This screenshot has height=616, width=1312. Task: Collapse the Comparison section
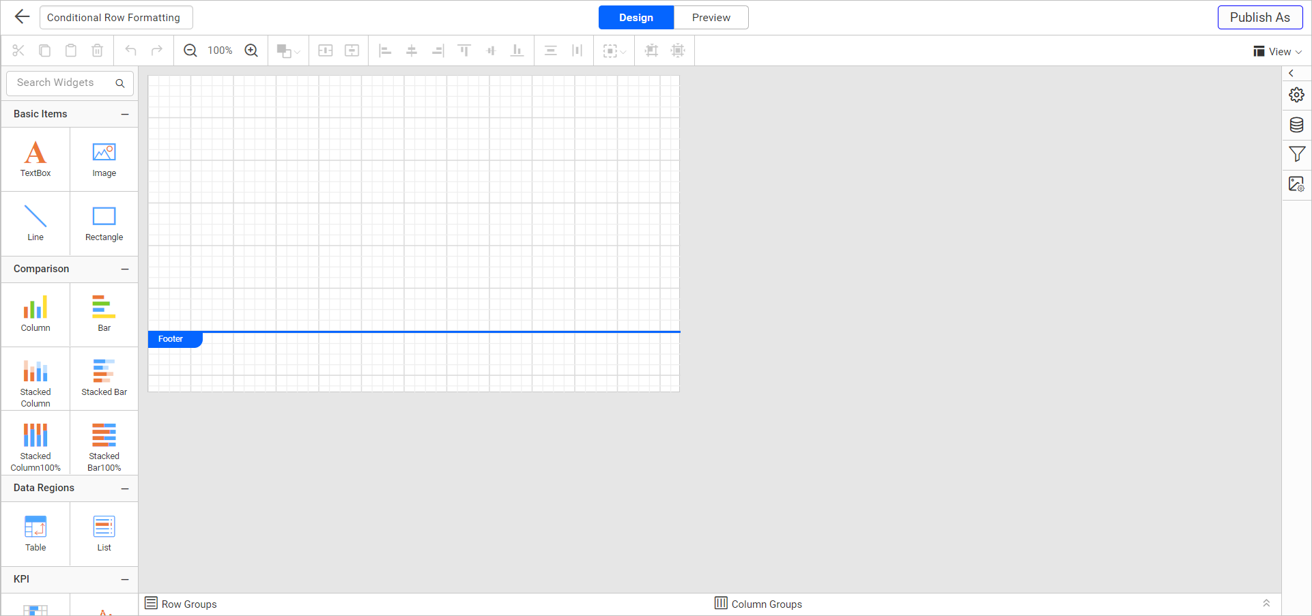[x=125, y=269]
